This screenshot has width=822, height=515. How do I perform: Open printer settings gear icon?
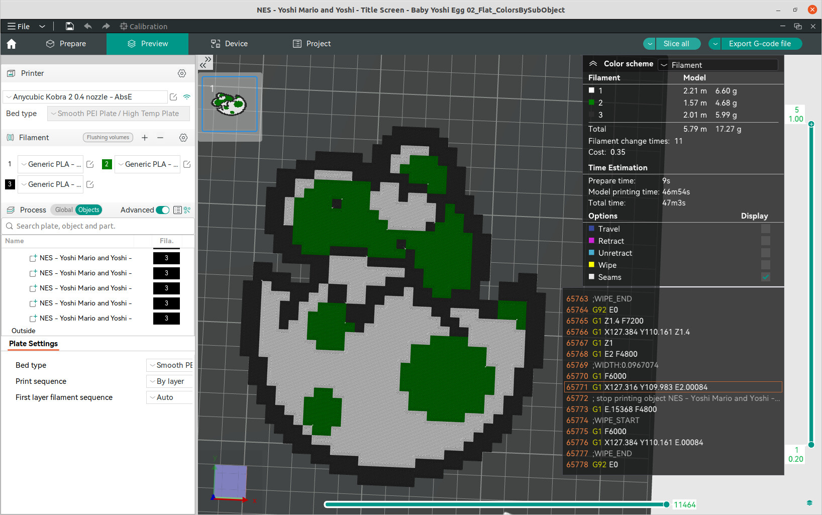pyautogui.click(x=182, y=73)
